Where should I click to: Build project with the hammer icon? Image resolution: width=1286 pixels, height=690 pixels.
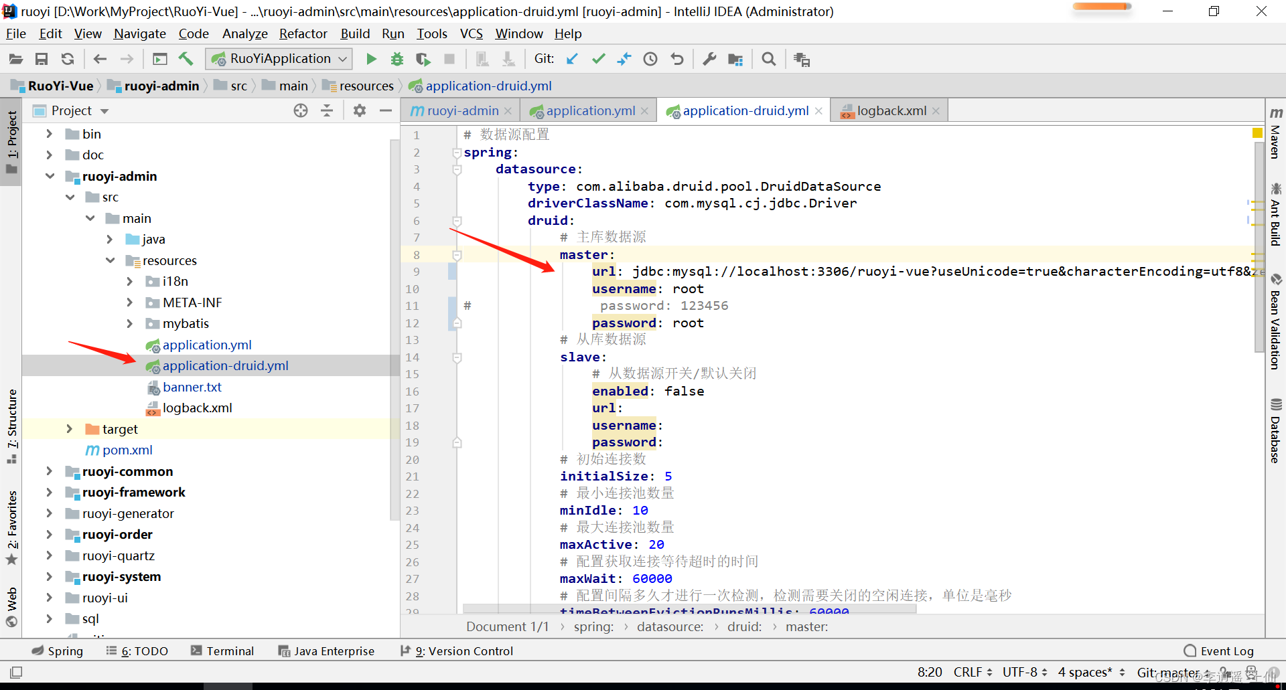186,60
